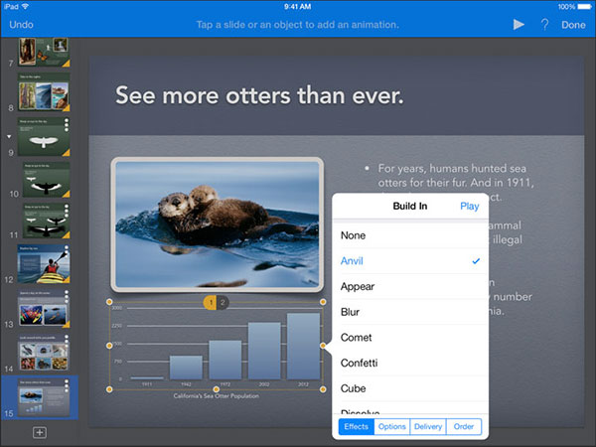Viewport: 596px width, 447px height.
Task: Tap the chart's top-left selection handle
Action: [109, 302]
